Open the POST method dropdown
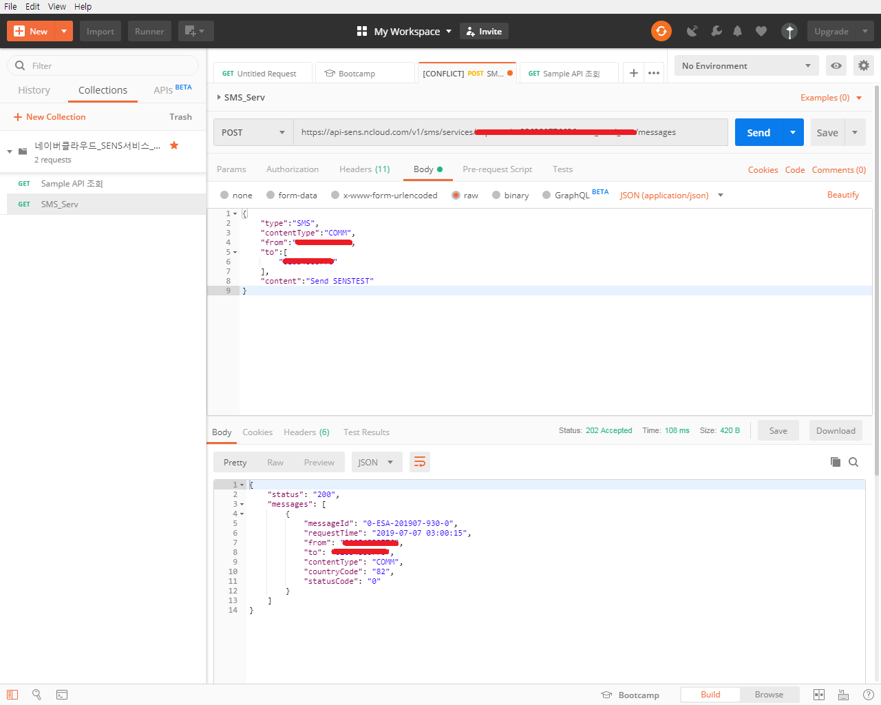 pyautogui.click(x=253, y=132)
